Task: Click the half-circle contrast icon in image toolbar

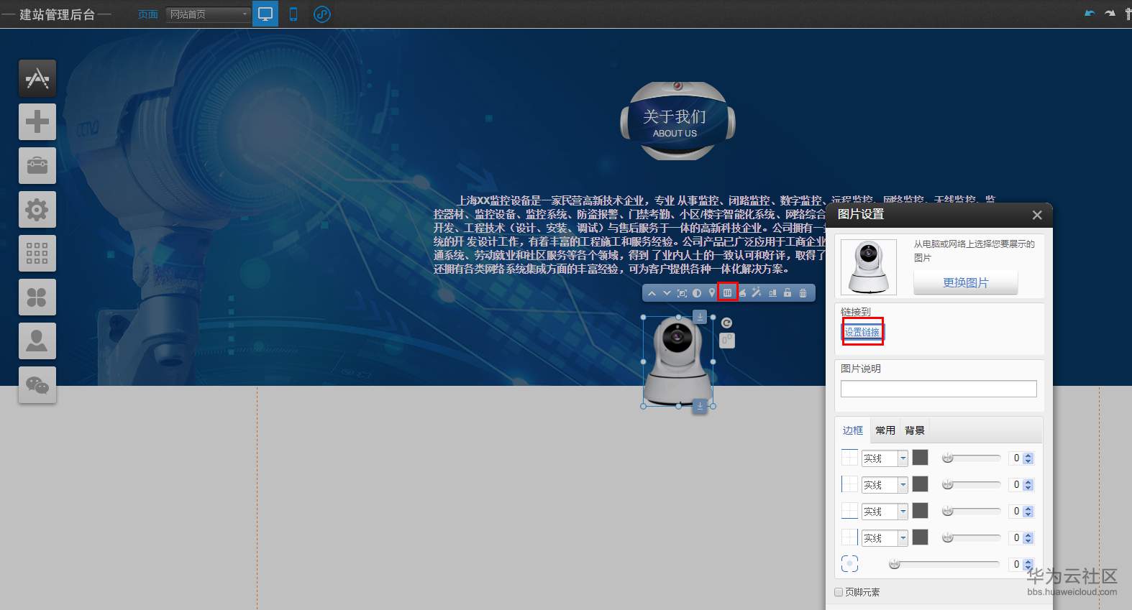Action: coord(697,293)
